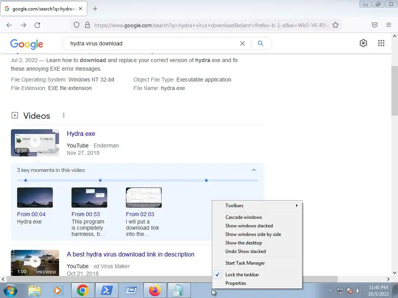Go back with the browser back arrow
Screen dimensions: 398x298
(x=9, y=25)
